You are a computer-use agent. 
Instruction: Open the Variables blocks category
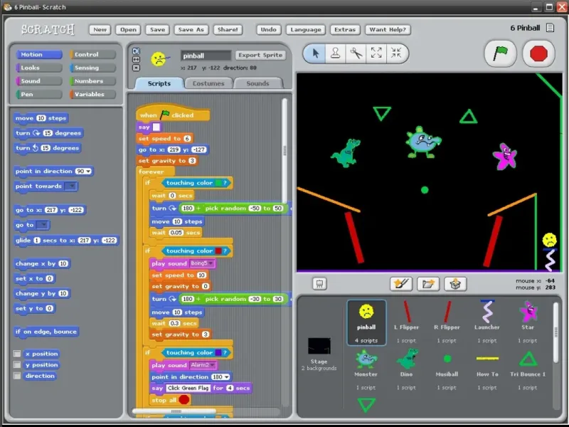pyautogui.click(x=93, y=94)
